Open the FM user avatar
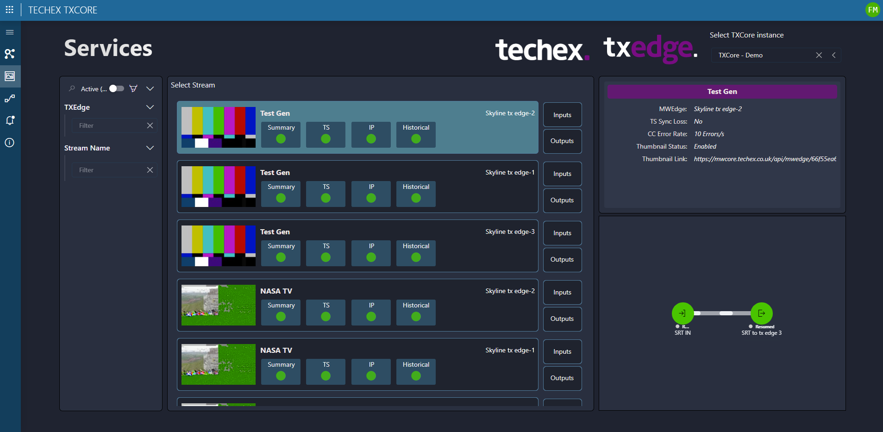This screenshot has height=432, width=883. pos(872,10)
